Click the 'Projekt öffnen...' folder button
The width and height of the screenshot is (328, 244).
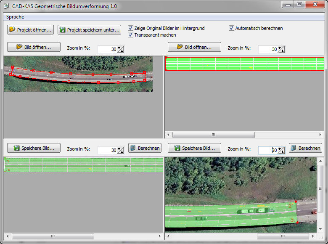pos(30,30)
